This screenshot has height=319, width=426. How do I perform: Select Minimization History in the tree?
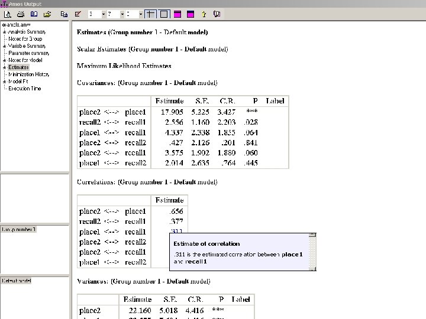(x=29, y=74)
